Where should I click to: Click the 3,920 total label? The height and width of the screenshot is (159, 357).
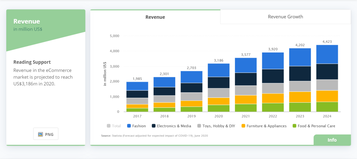tap(273, 49)
